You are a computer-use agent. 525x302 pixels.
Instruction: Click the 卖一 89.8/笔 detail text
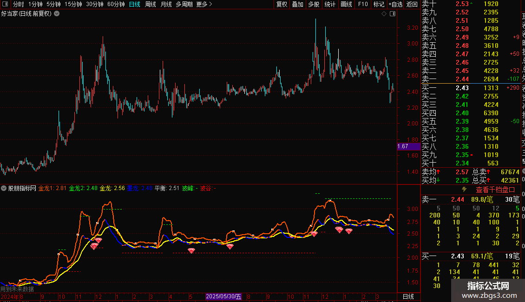[482, 200]
